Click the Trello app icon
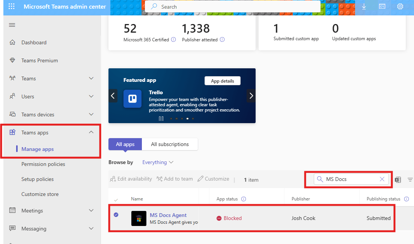The image size is (414, 244). pos(132,99)
